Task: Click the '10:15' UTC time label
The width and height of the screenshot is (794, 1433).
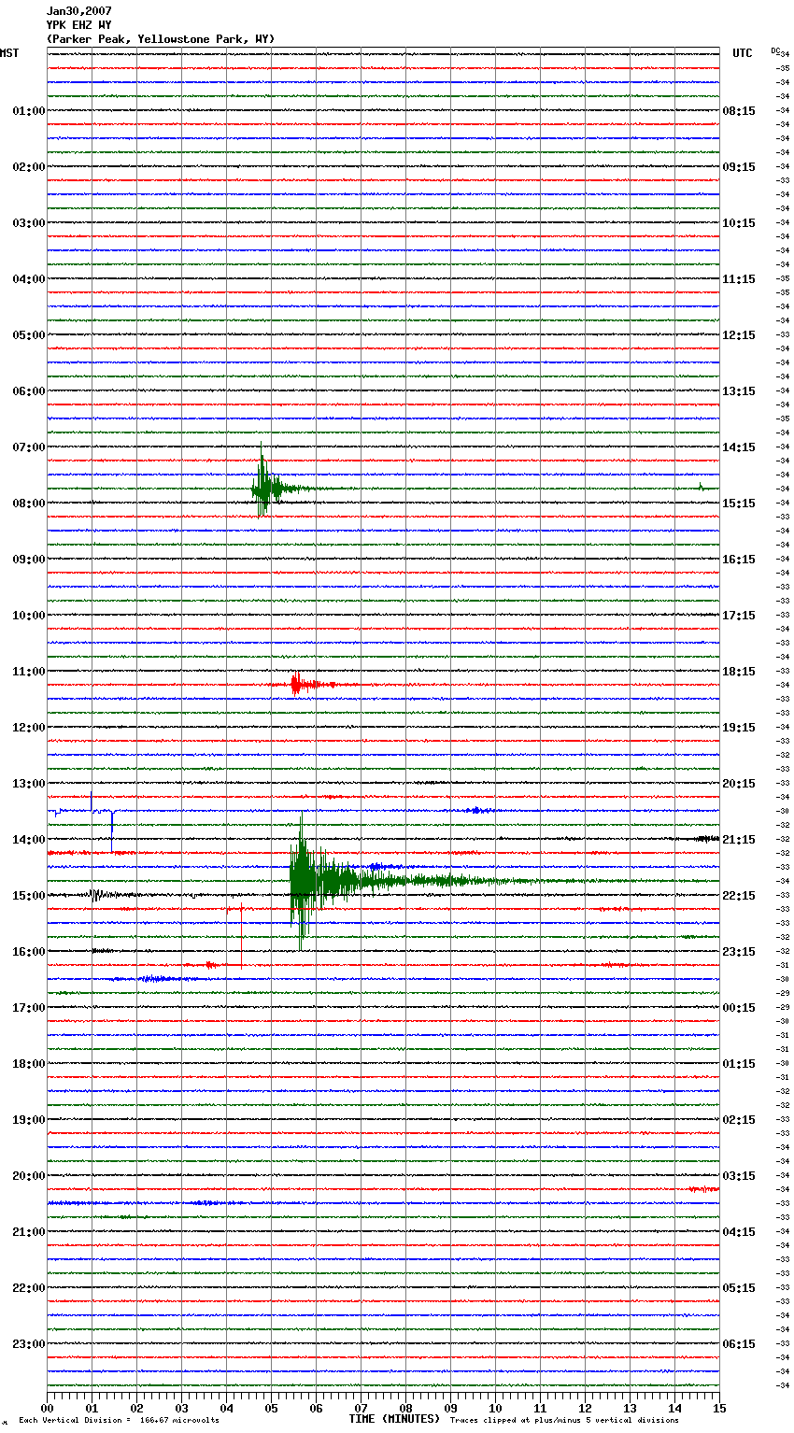Action: point(739,223)
